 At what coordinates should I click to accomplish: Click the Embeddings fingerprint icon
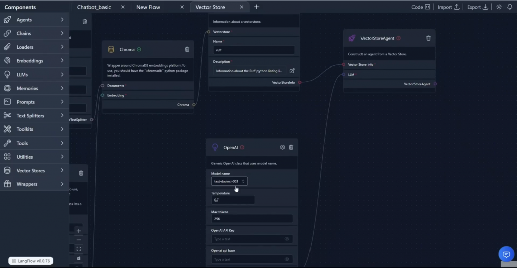point(7,61)
